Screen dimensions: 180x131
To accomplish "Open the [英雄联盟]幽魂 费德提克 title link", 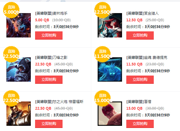I will tap(147, 58).
